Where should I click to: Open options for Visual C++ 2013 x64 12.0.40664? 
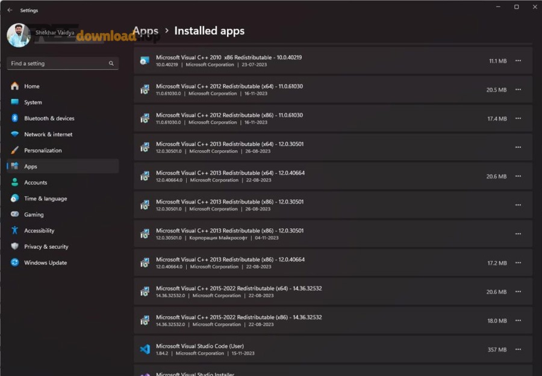point(518,176)
